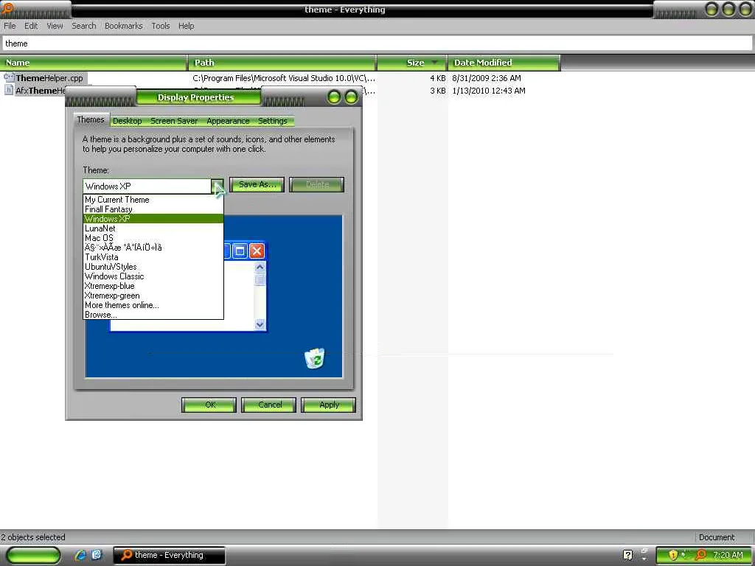Open the Edit menu
755x566 pixels.
(x=31, y=26)
